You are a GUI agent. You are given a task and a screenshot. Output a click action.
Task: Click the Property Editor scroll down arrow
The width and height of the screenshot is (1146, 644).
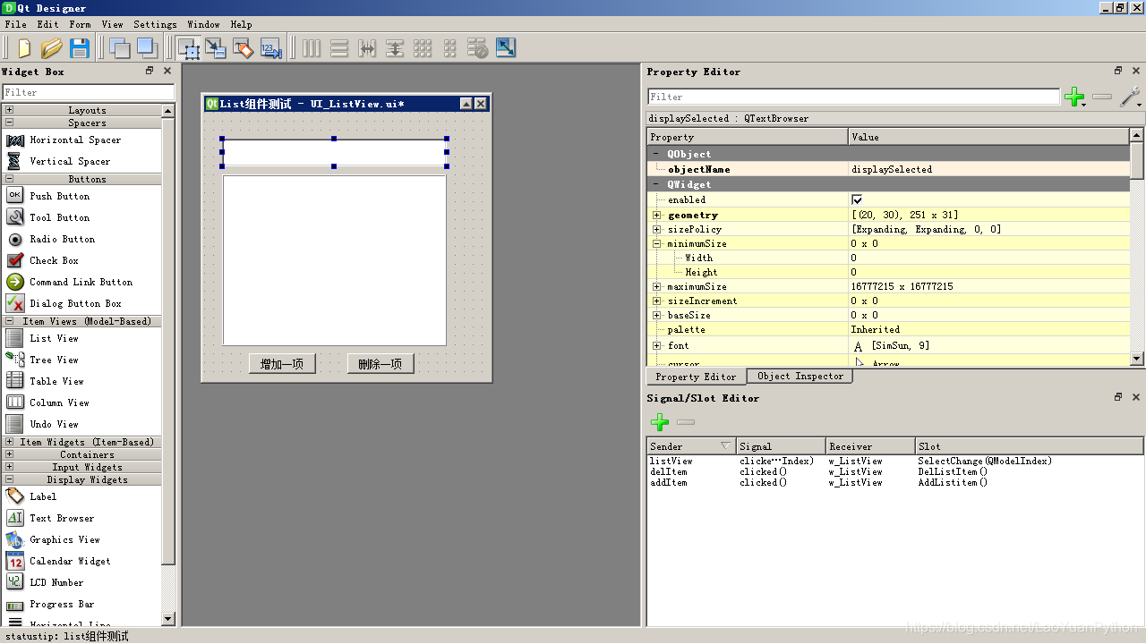1136,359
